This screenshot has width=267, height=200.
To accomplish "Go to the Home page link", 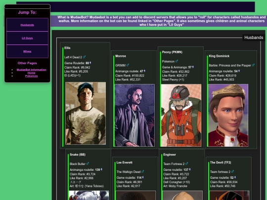I will (31, 73).
